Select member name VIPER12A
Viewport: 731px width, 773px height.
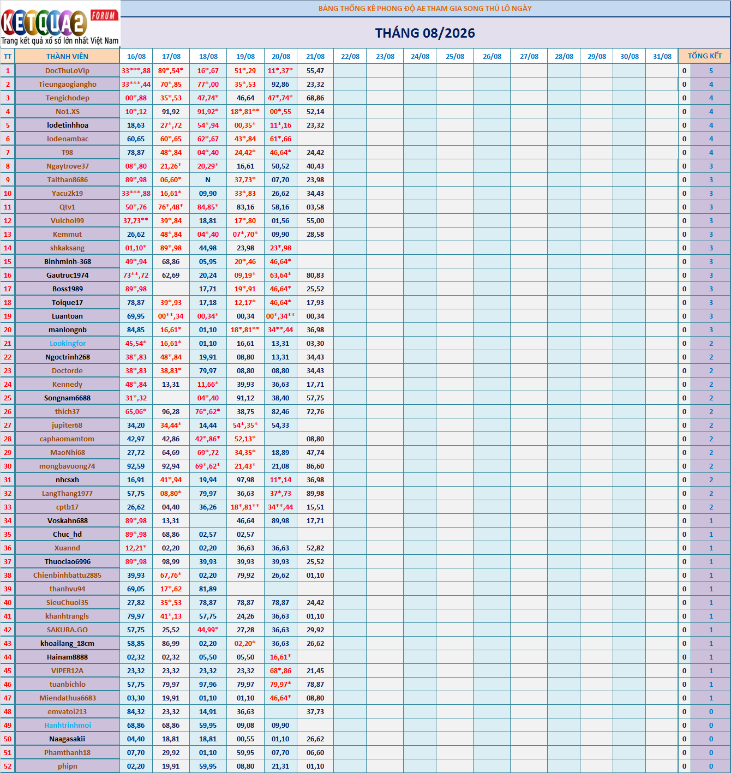tap(67, 670)
